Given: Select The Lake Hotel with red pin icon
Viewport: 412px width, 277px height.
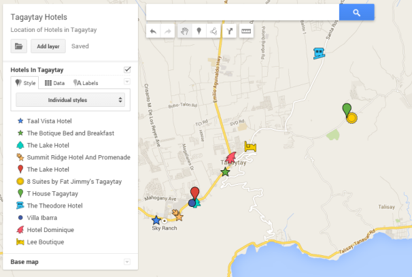Looking at the screenshot, I should [48, 169].
